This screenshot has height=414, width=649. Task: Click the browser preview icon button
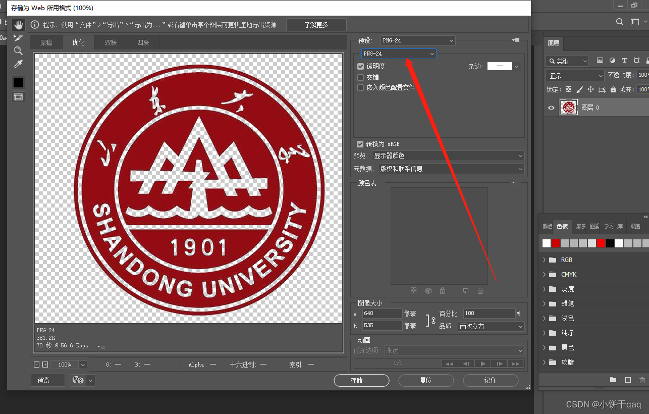click(x=78, y=380)
